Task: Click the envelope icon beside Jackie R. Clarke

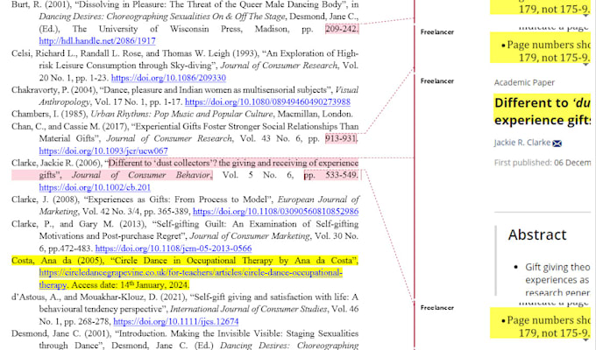Action: 557,143
